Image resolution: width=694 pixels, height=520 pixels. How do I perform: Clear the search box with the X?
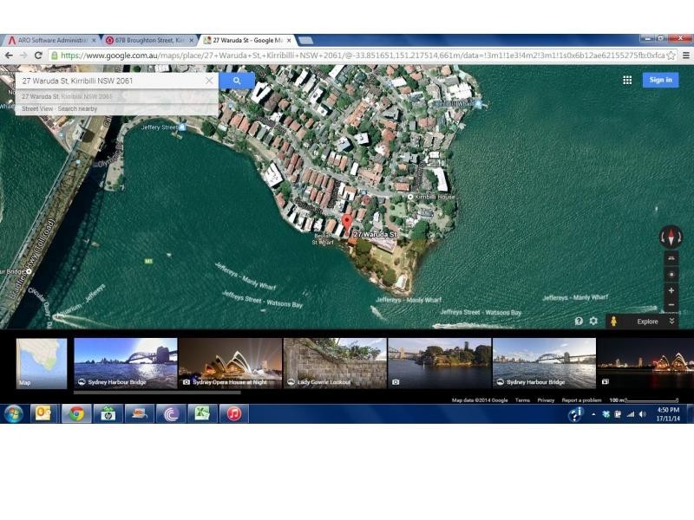209,81
